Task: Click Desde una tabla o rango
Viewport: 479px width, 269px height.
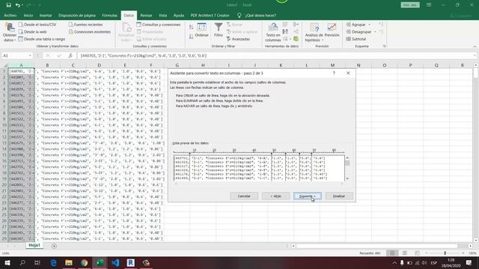Action: pos(42,39)
